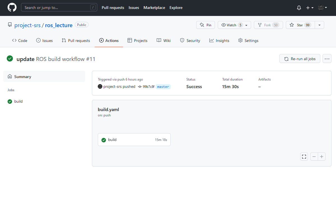Open the Projects tab
Viewport: 336px width, 214px height.
[x=137, y=41]
